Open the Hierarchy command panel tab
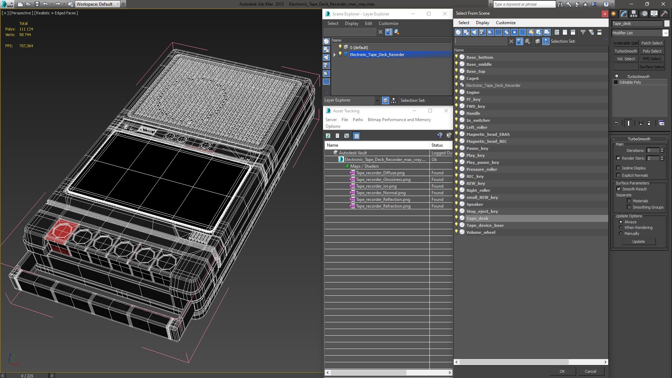Viewport: 672px width, 378px height. coord(634,14)
